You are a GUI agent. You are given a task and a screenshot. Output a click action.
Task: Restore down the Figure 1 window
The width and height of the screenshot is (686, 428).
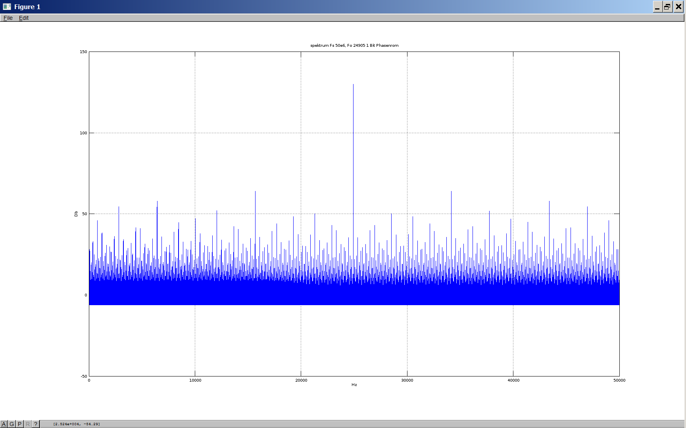point(667,7)
